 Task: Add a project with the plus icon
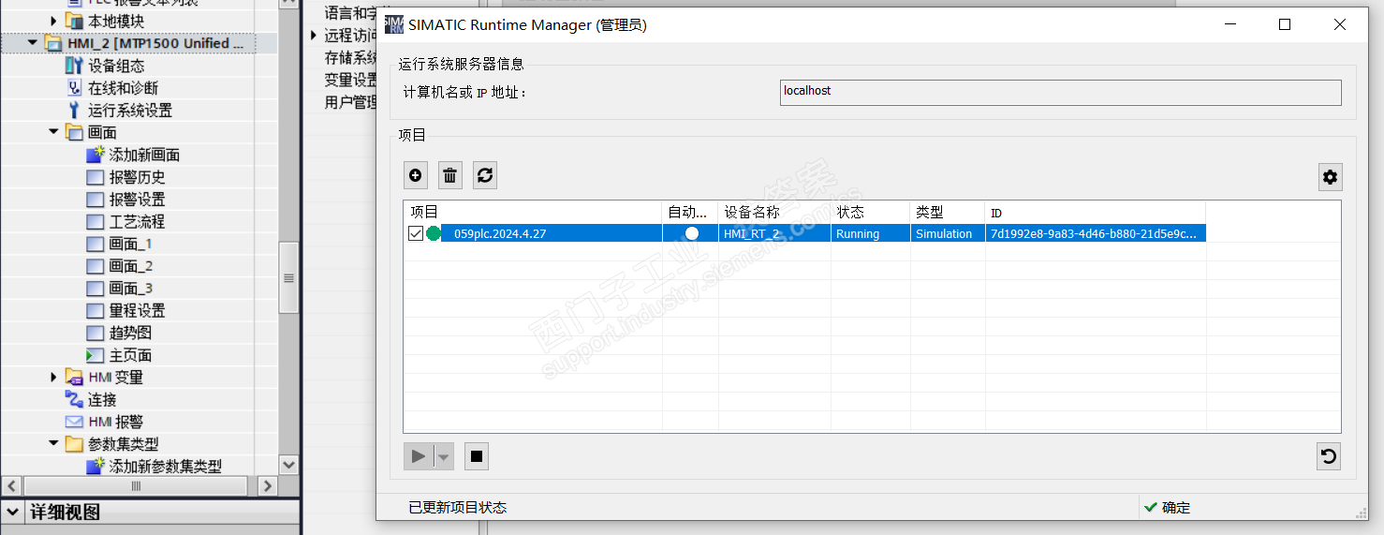pos(416,175)
